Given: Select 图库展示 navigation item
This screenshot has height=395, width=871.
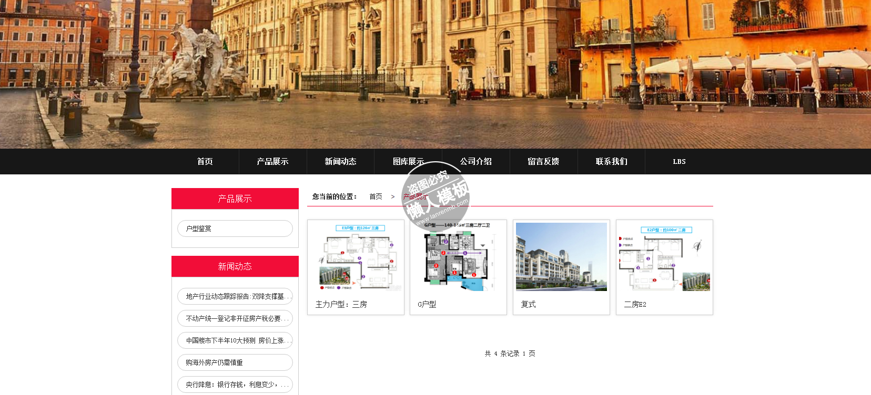Looking at the screenshot, I should [x=408, y=161].
